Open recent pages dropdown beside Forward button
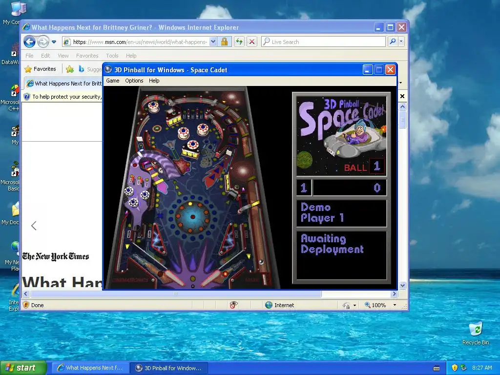This screenshot has width=500, height=375. 54,42
